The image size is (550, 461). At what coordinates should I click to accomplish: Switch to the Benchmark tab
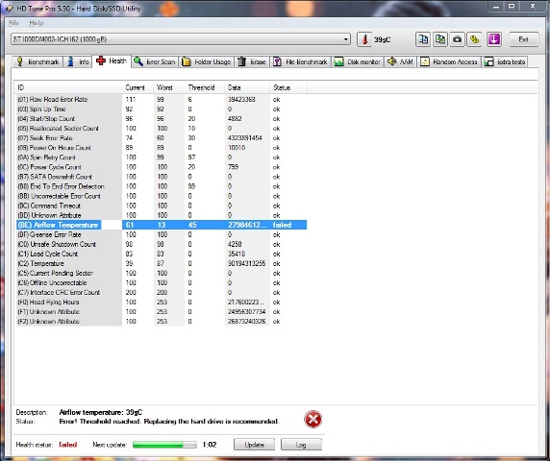click(x=37, y=62)
